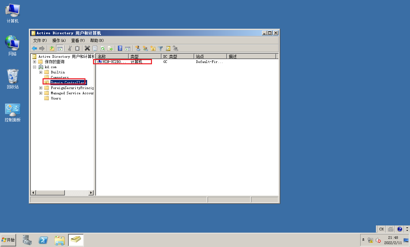Click the GC cell in the list
The height and width of the screenshot is (247, 410).
pos(165,62)
